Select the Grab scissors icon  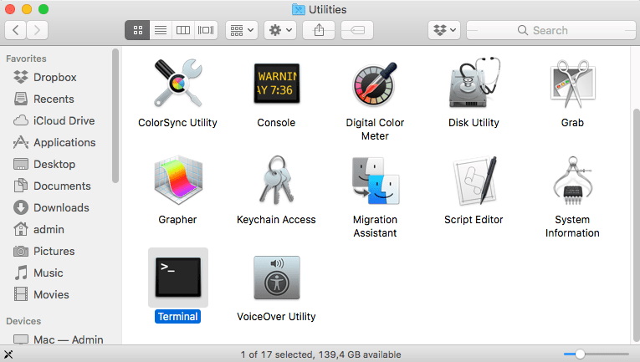[572, 84]
